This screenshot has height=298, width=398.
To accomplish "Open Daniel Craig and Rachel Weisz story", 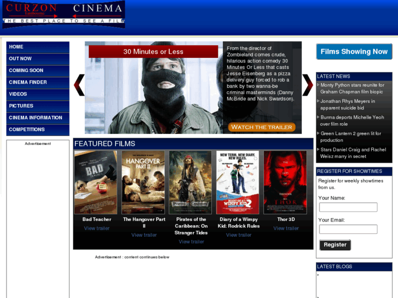I will pyautogui.click(x=353, y=153).
